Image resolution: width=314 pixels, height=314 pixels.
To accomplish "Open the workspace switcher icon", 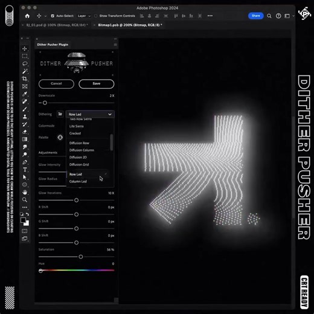I will click(287, 16).
